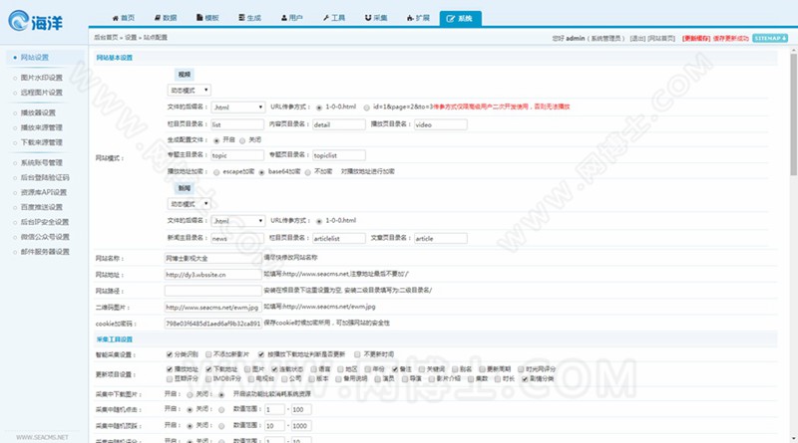
Task: Select 开启 for 生成配置文件
Action: click(x=216, y=140)
